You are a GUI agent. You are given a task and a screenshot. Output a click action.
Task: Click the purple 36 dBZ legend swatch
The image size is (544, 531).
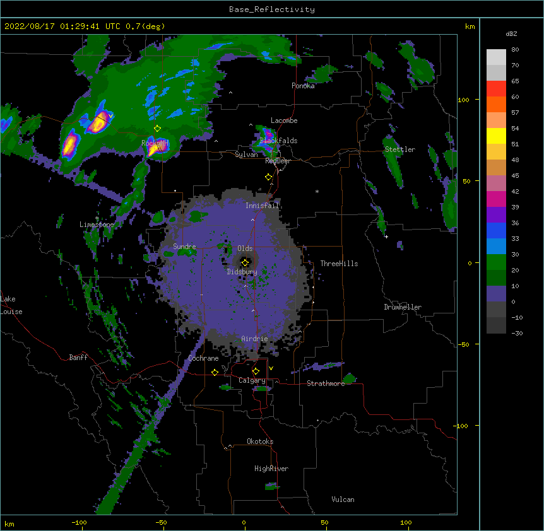(x=496, y=215)
